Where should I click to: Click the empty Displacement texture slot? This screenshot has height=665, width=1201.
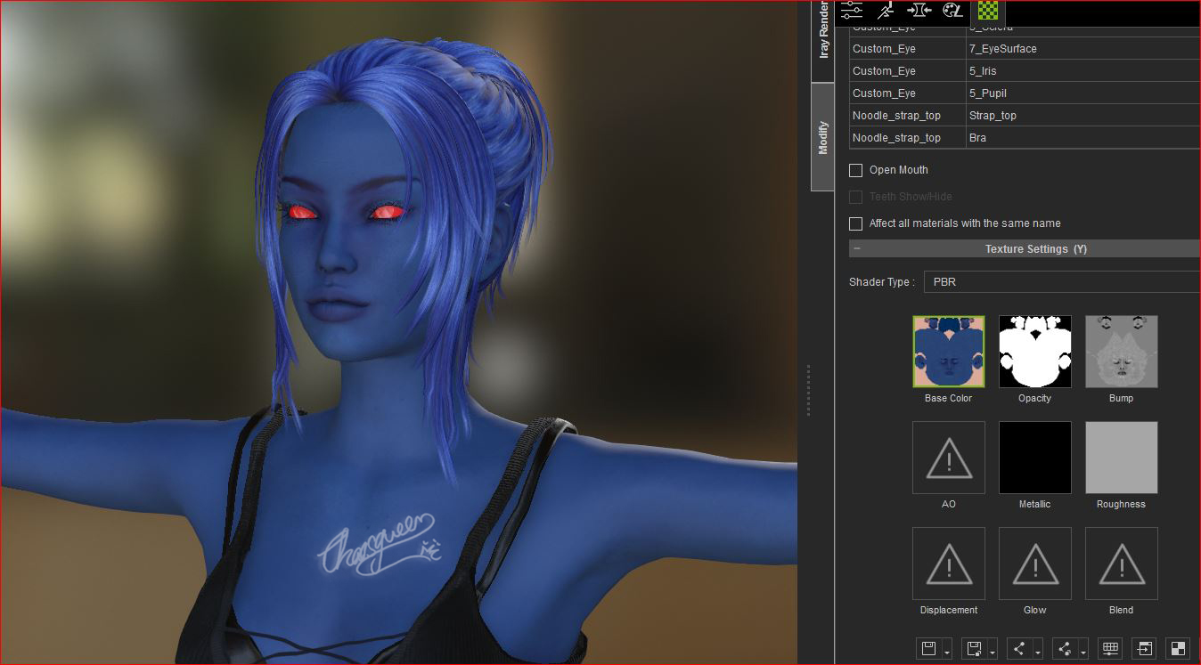949,564
